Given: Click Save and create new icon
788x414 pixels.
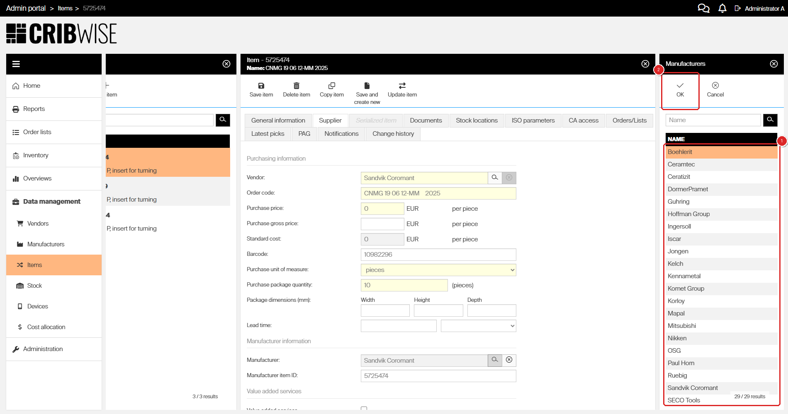Looking at the screenshot, I should [367, 86].
